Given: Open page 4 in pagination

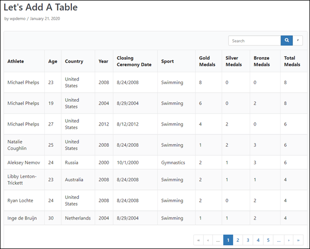Looking at the screenshot, I should tap(258, 240).
